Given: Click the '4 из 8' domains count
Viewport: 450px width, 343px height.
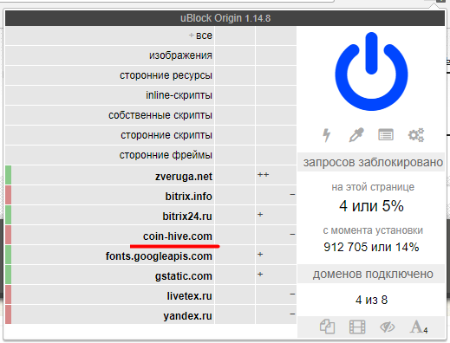Looking at the screenshot, I should (x=371, y=300).
